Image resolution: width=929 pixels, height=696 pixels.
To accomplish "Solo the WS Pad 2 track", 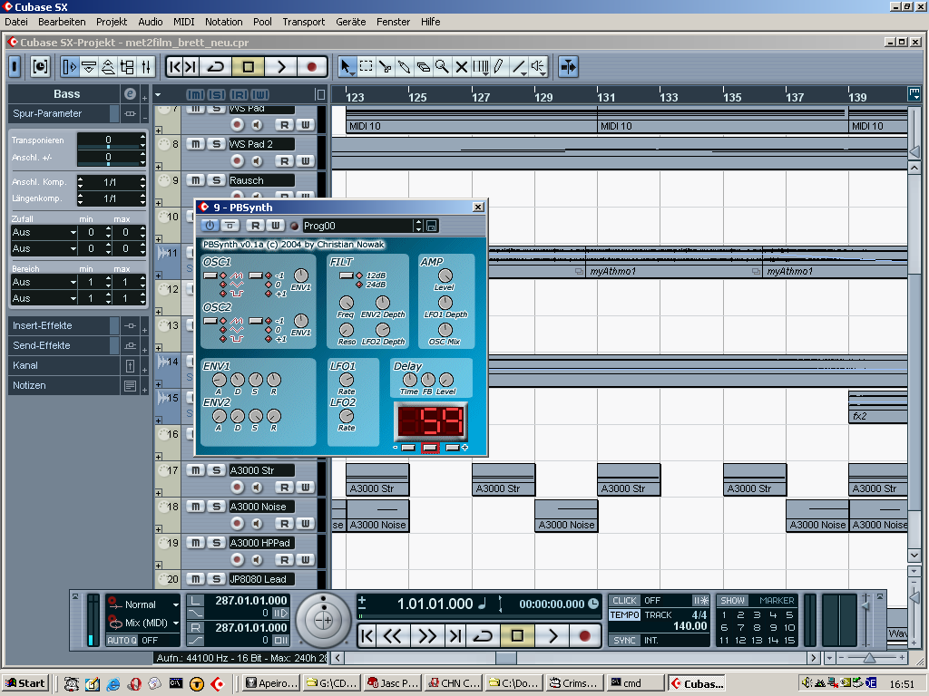I will click(x=216, y=144).
